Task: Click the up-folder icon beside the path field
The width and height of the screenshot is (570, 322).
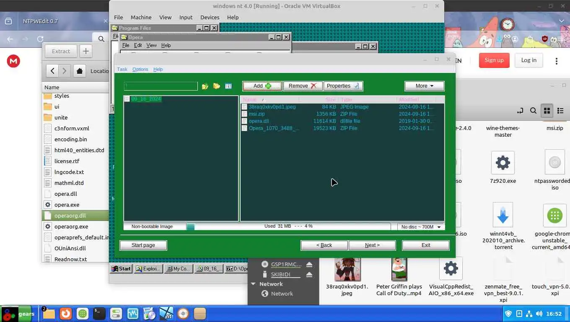Action: (x=205, y=86)
